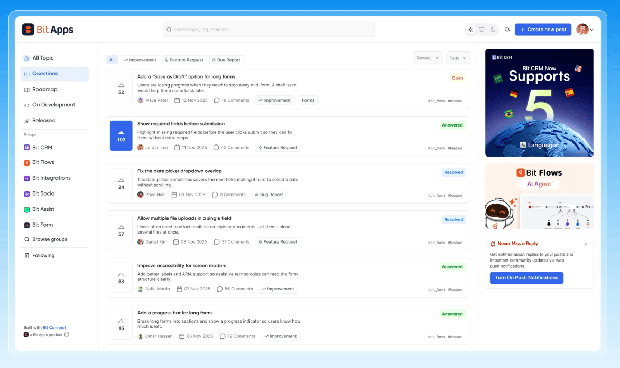Upvote the accessibility for screen readers post
Screen dimensions: 620x368
tap(121, 278)
